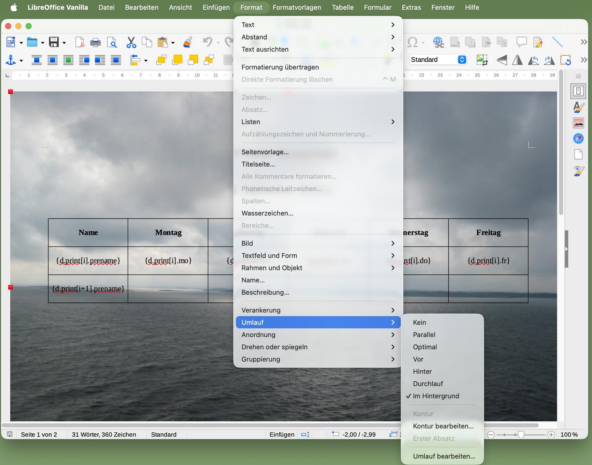Viewport: 592px width, 465px height.
Task: Click the Print icon in toolbar
Action: 95,42
